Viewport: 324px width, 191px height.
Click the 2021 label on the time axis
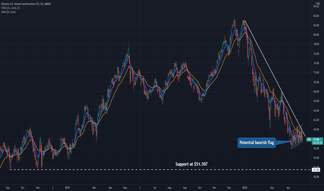[67, 188]
